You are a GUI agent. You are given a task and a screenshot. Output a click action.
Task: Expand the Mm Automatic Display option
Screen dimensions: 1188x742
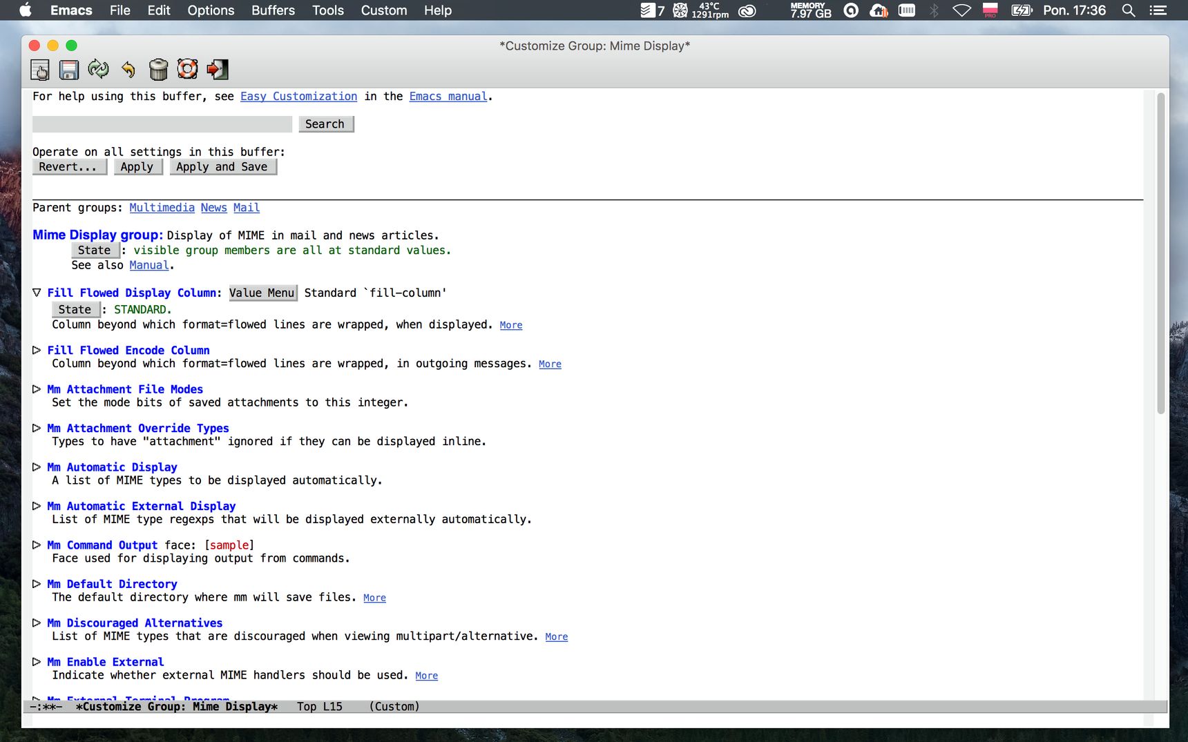click(37, 467)
